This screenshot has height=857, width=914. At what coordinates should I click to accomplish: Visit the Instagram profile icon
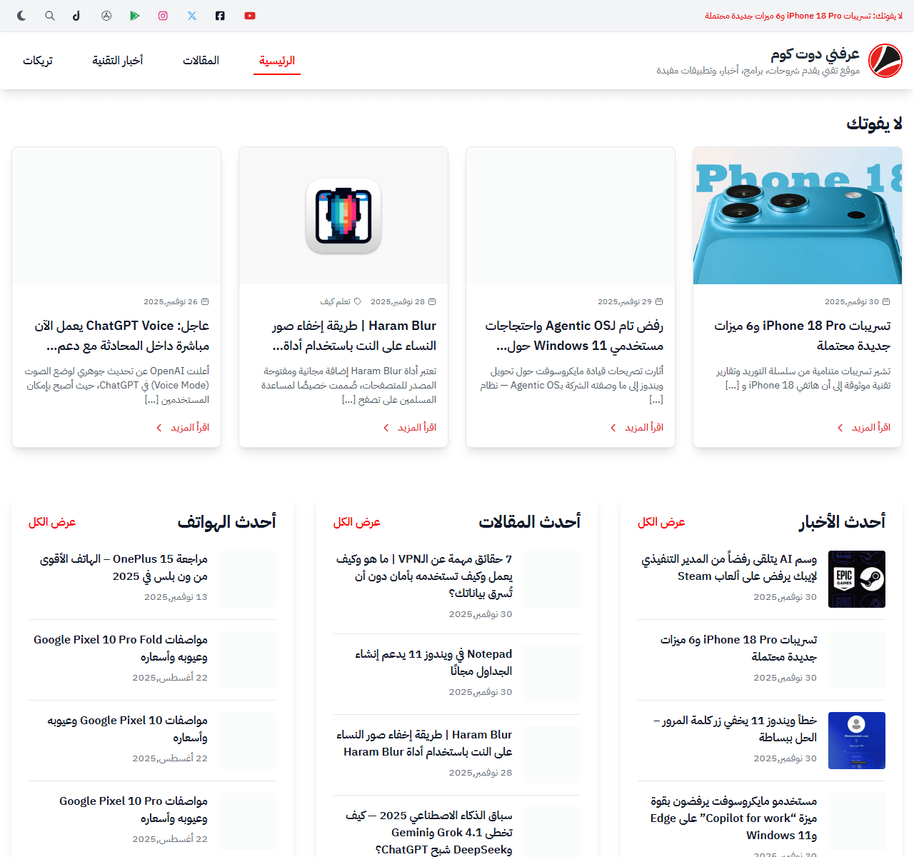tap(163, 16)
